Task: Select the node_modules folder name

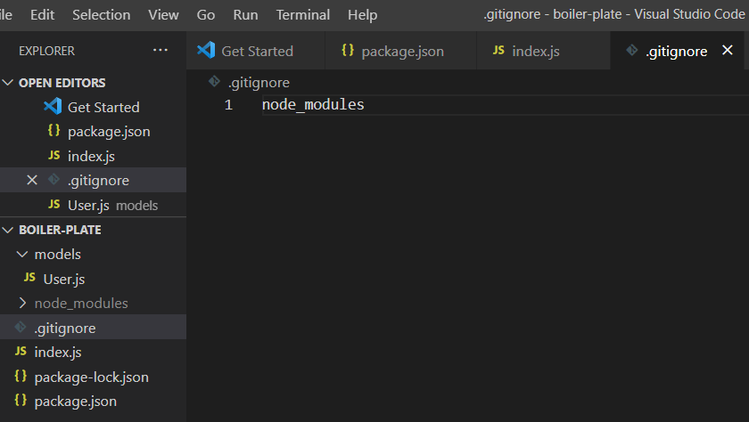Action: [x=81, y=304]
